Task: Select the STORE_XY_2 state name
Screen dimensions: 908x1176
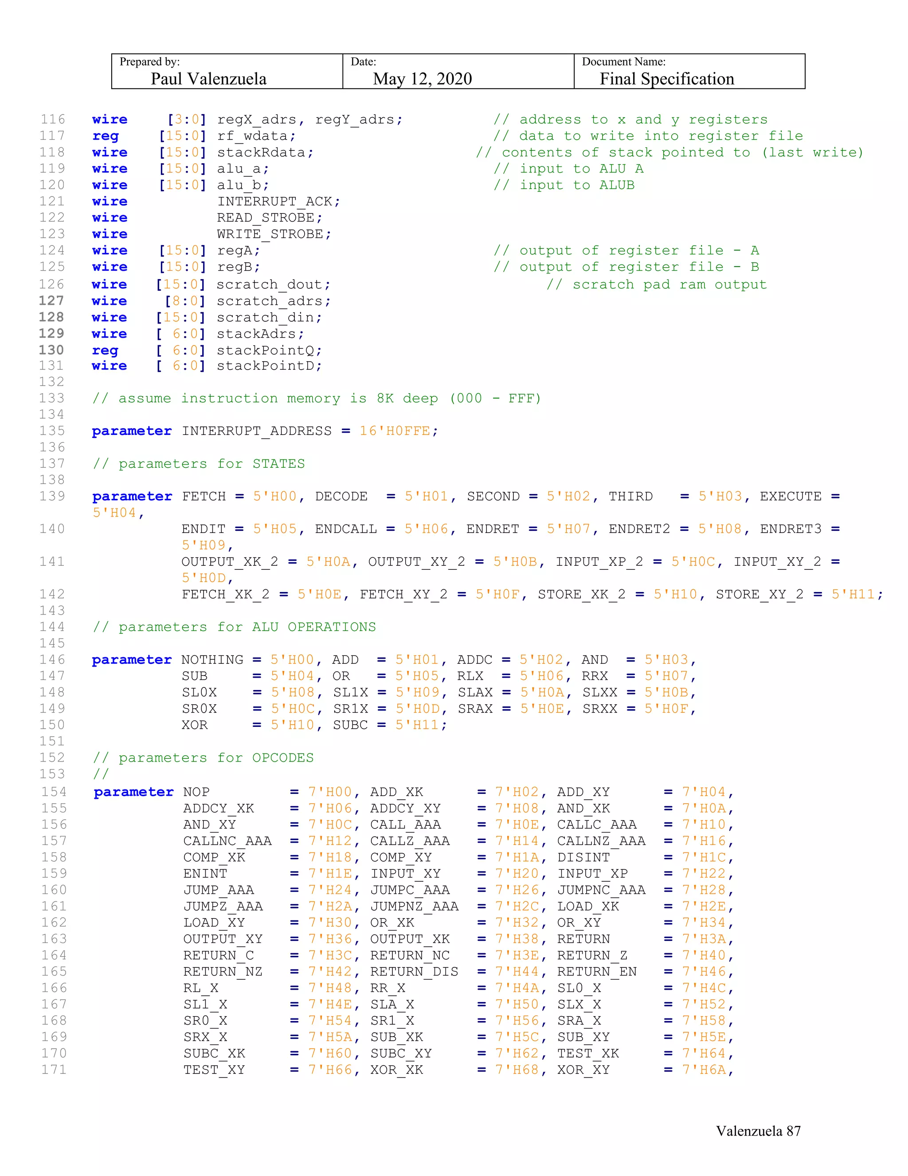Action: click(x=759, y=595)
